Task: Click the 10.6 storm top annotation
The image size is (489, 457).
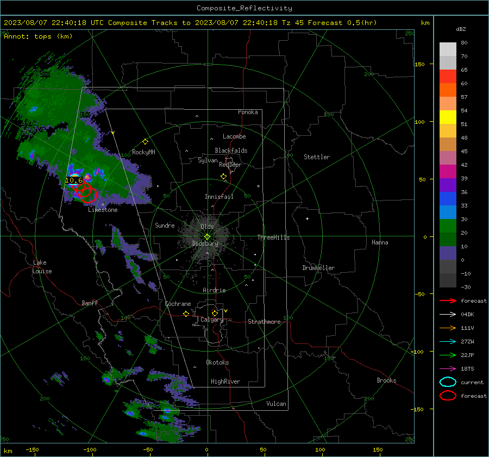Action: [74, 180]
